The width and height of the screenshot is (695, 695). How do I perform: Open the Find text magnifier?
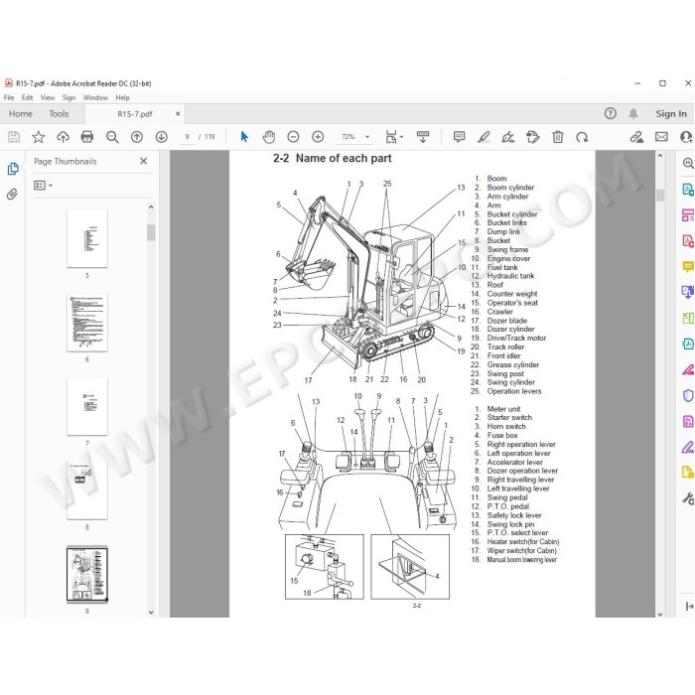[112, 137]
